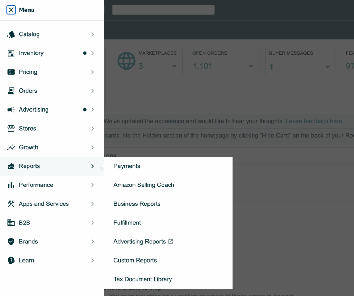Click the Leave feedback here link
354x296 pixels.
(314, 121)
